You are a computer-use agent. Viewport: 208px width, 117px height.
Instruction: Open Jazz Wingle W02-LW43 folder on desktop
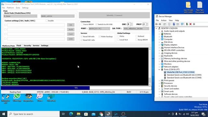pyautogui.click(x=188, y=7)
